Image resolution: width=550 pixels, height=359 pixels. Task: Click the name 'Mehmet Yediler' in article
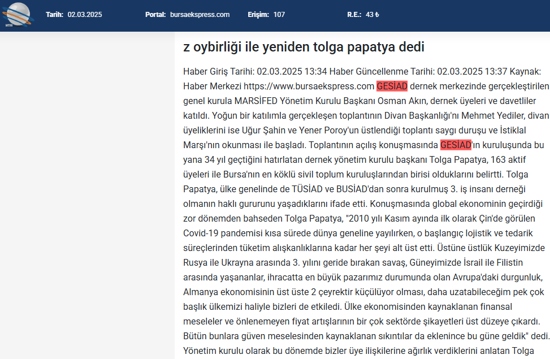pos(493,116)
